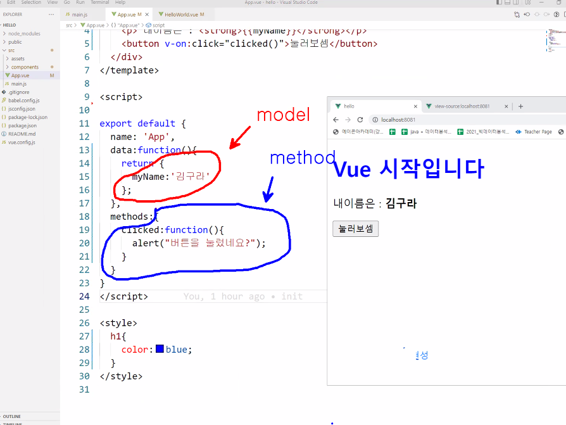Click the '눌러보셈' button in the browser
The height and width of the screenshot is (425, 566).
356,229
